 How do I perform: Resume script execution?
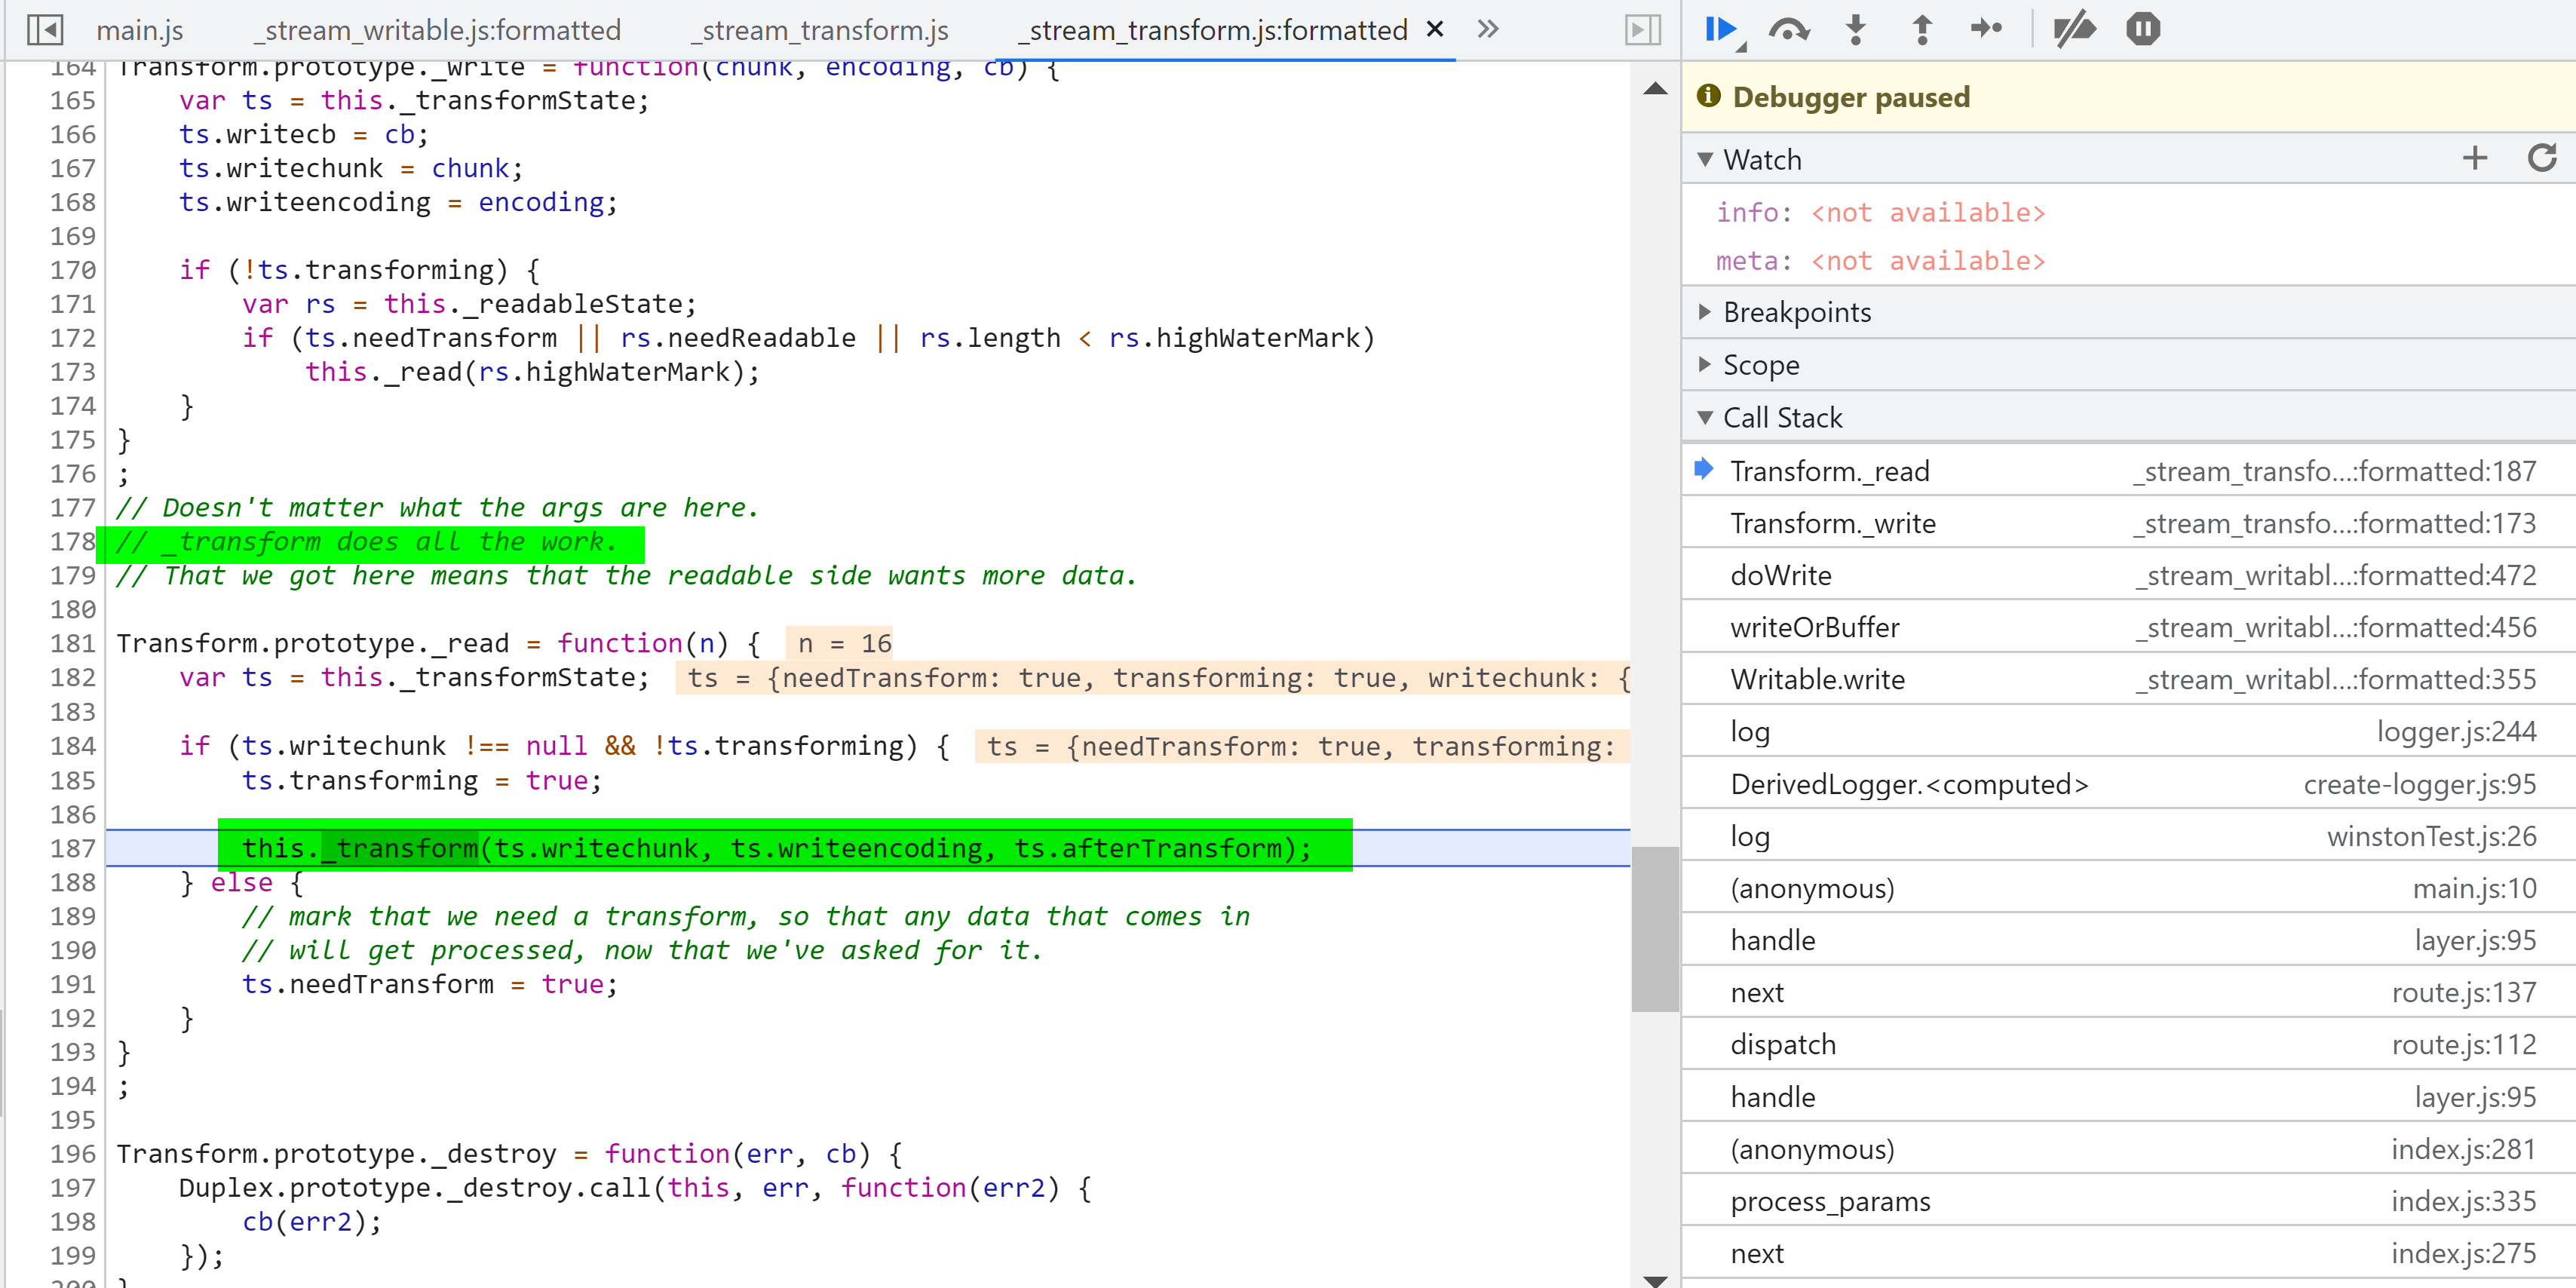pos(1719,29)
